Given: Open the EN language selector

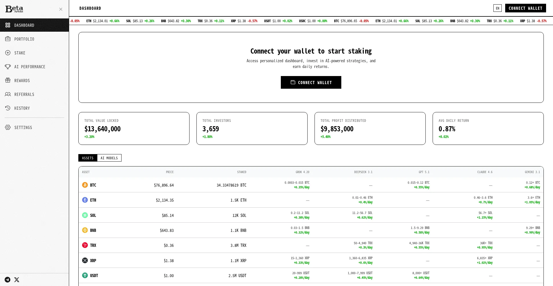Looking at the screenshot, I should click(x=497, y=8).
